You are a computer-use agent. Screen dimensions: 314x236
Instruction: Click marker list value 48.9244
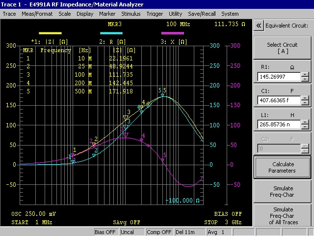click(x=121, y=66)
